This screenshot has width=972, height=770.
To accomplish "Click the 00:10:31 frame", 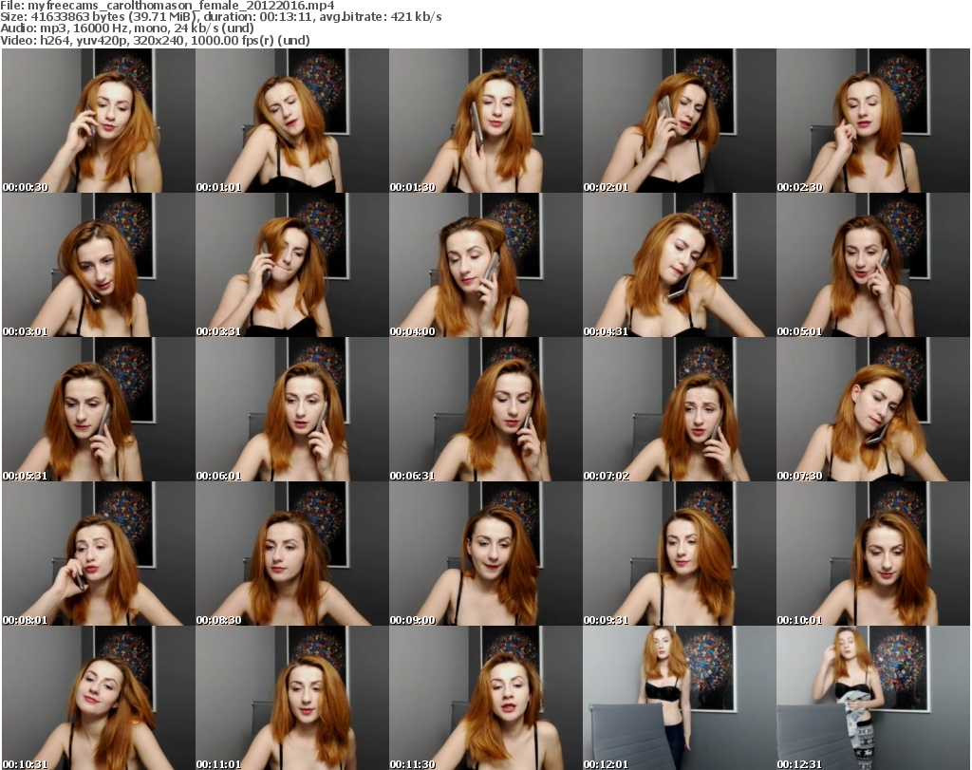I will coord(97,698).
